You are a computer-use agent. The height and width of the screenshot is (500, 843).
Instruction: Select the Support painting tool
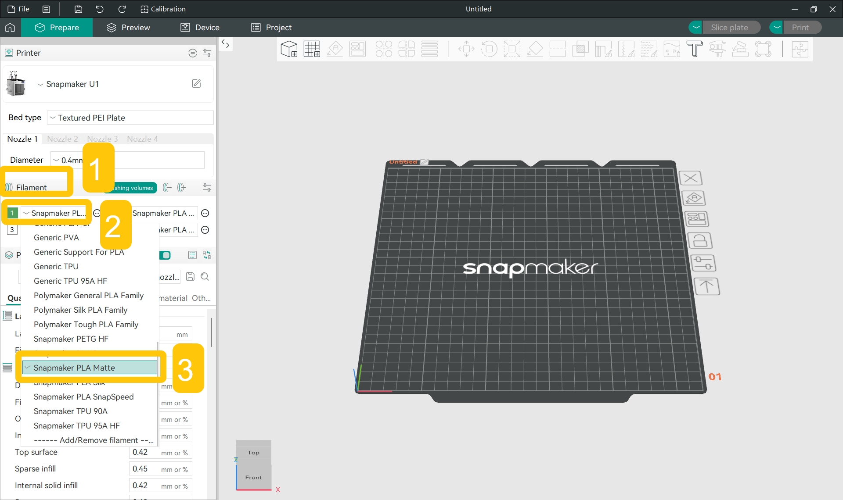point(603,49)
